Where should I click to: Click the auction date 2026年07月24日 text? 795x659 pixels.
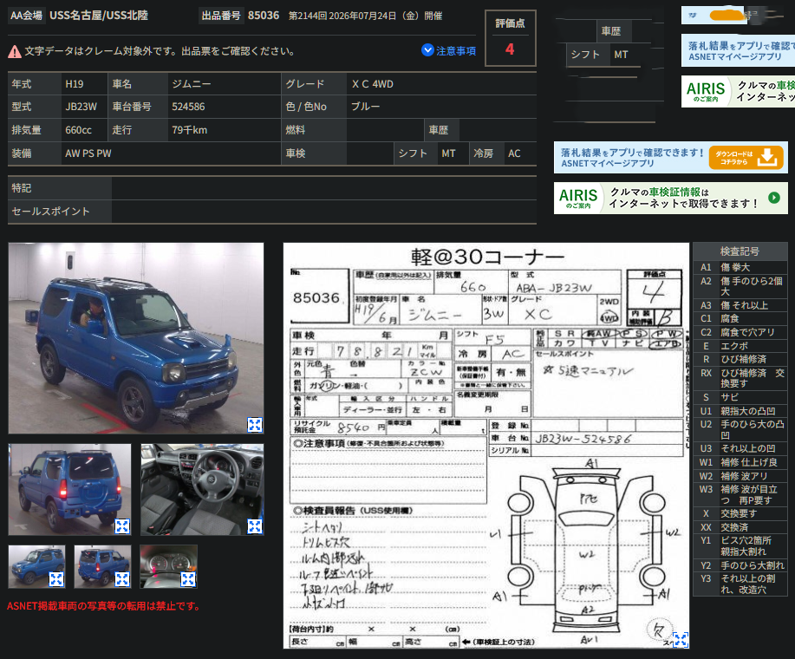362,16
